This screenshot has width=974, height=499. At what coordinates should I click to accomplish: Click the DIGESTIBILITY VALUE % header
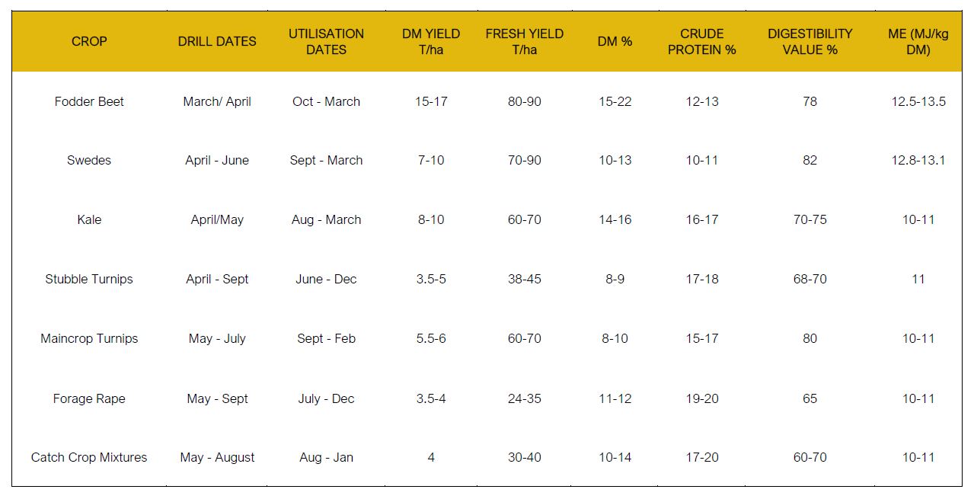click(810, 41)
